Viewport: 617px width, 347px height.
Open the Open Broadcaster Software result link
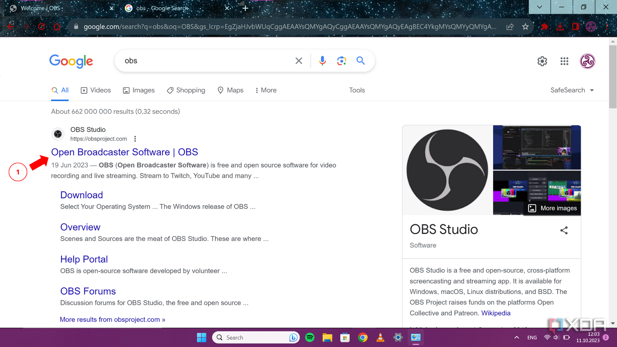pos(125,152)
